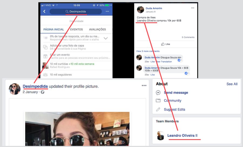The height and width of the screenshot is (147, 243).
Task: Tap the create event calendar icon
Action: point(45,57)
